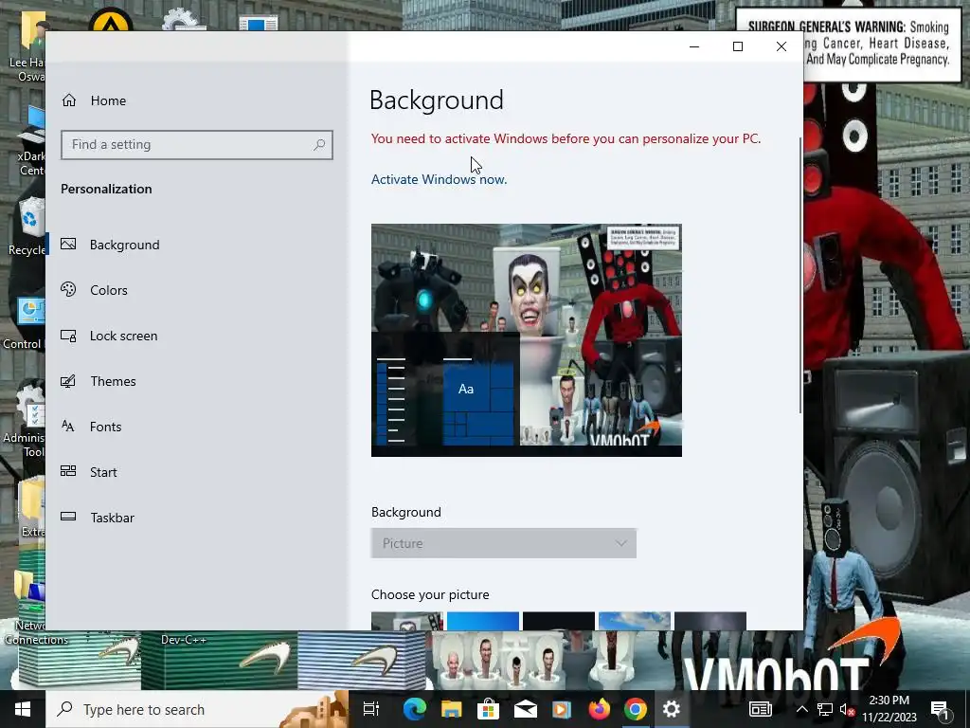Open the Mail app from the taskbar
Screen dimensions: 970x728
tap(525, 709)
